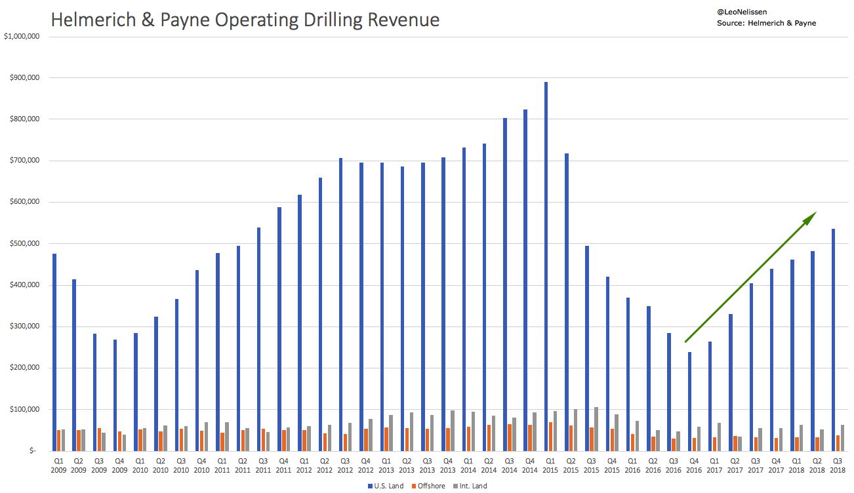Click the Source: Helmerich & Payne text
This screenshot has width=854, height=493.
pos(767,23)
